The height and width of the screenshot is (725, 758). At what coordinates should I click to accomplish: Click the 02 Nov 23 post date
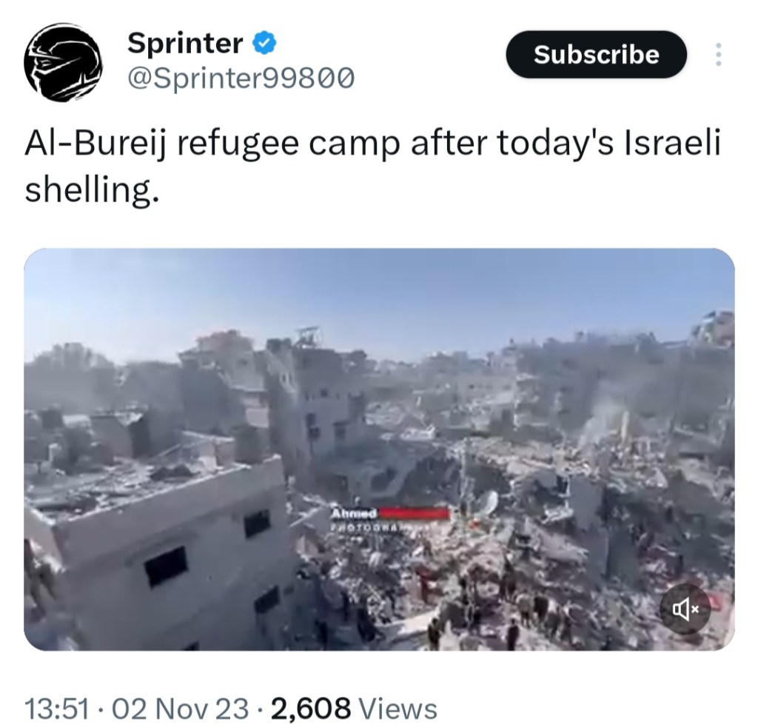(x=180, y=709)
